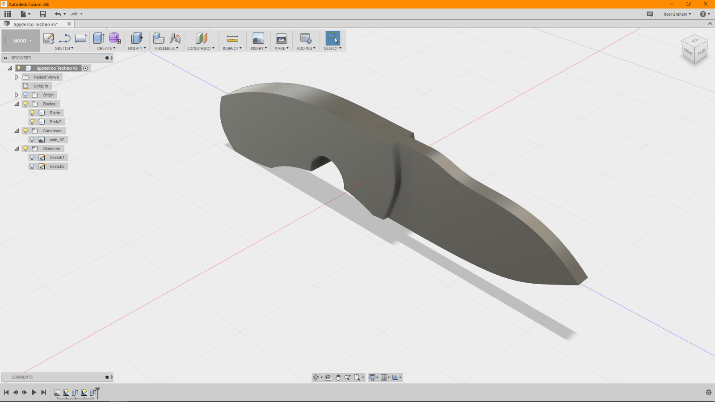Click the Look At navigation icon
Screen dimensions: 715x402
328,377
